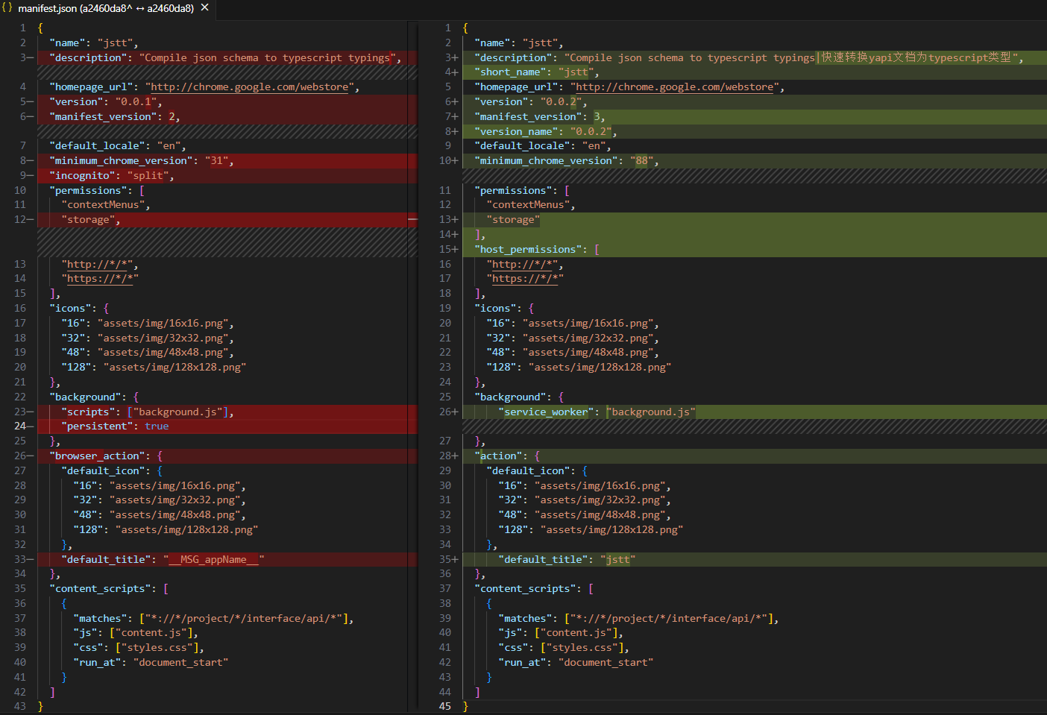Open the homepage URL link in left pane

250,87
